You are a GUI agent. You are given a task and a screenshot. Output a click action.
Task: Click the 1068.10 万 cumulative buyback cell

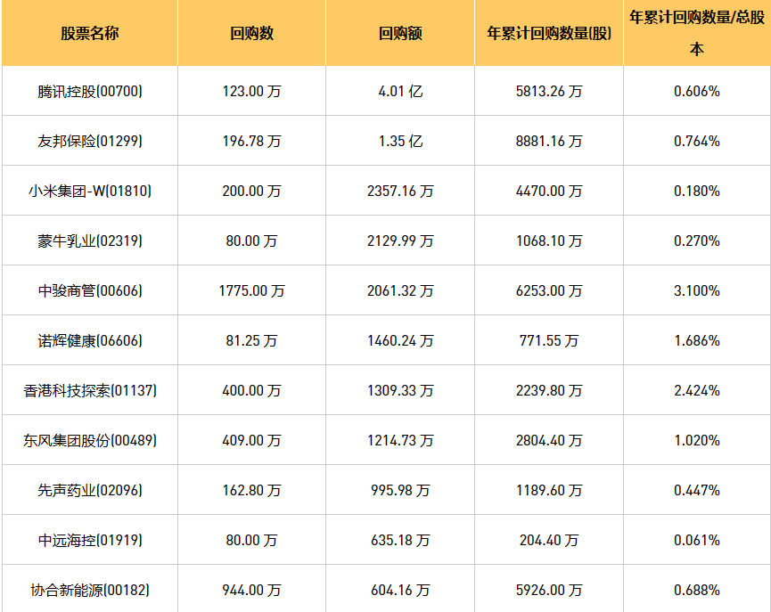[549, 241]
